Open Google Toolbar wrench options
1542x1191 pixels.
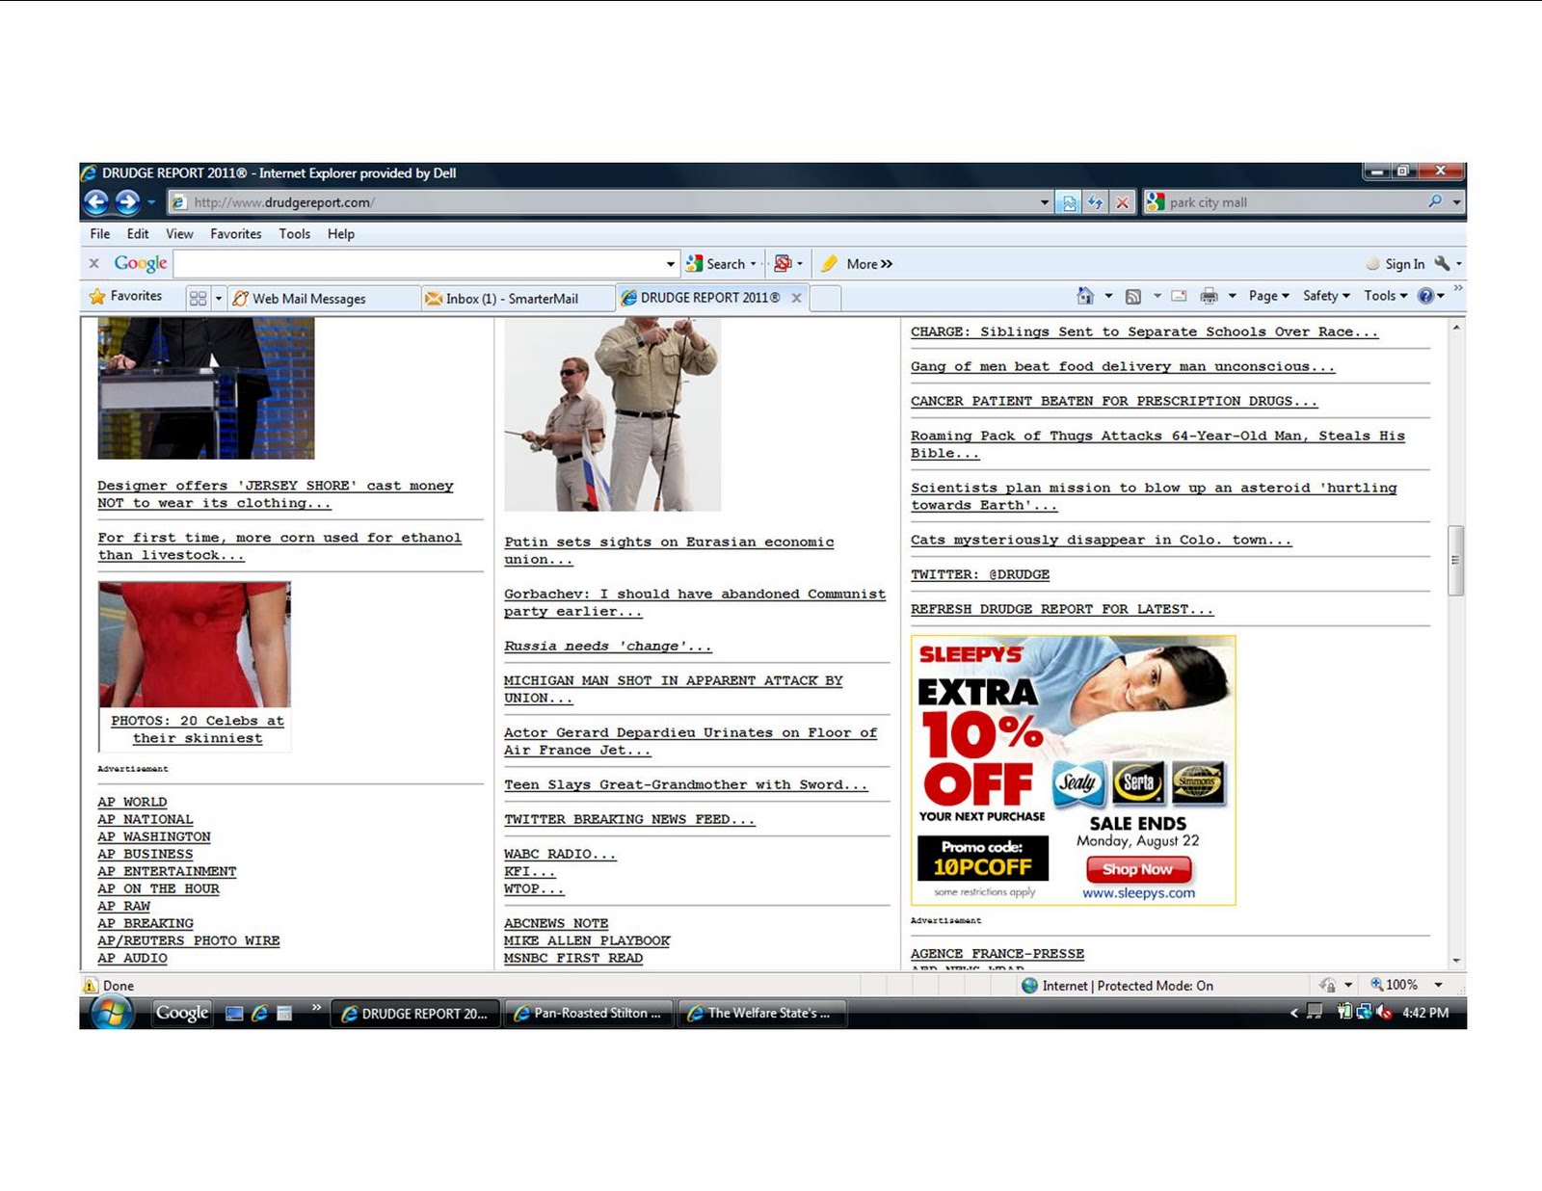(x=1442, y=263)
